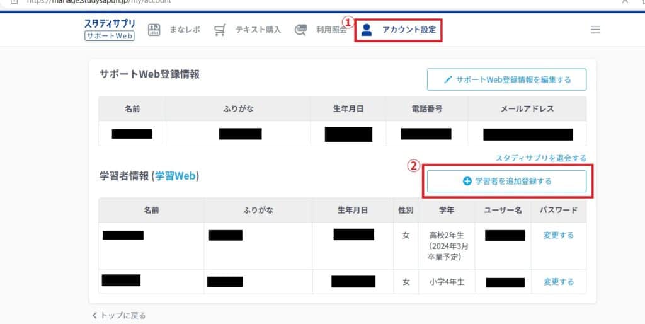Click the browser address bar URL
Image resolution: width=645 pixels, height=324 pixels.
click(x=101, y=1)
